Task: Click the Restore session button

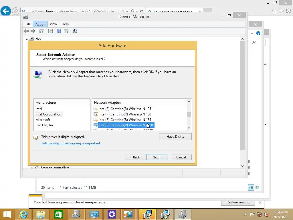Action: (x=238, y=202)
